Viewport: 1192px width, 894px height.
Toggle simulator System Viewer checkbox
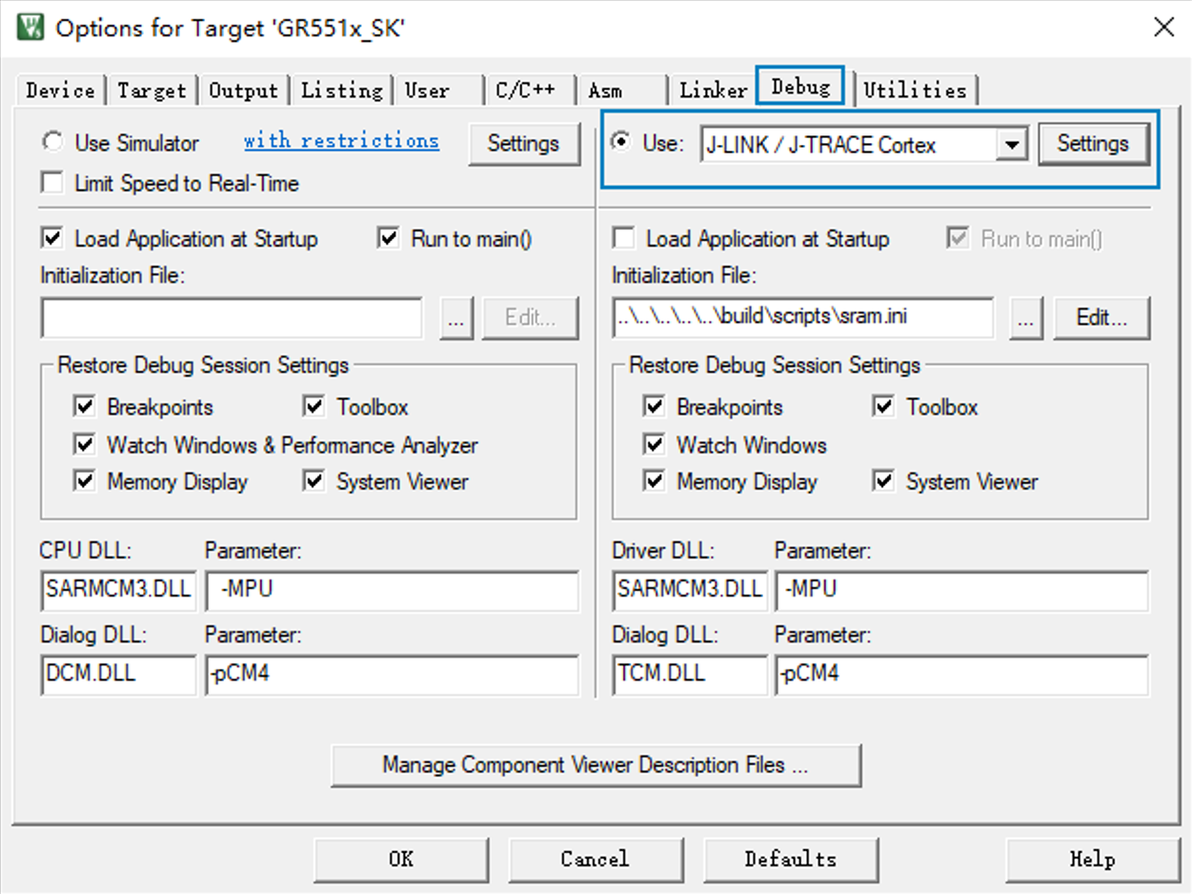(313, 481)
